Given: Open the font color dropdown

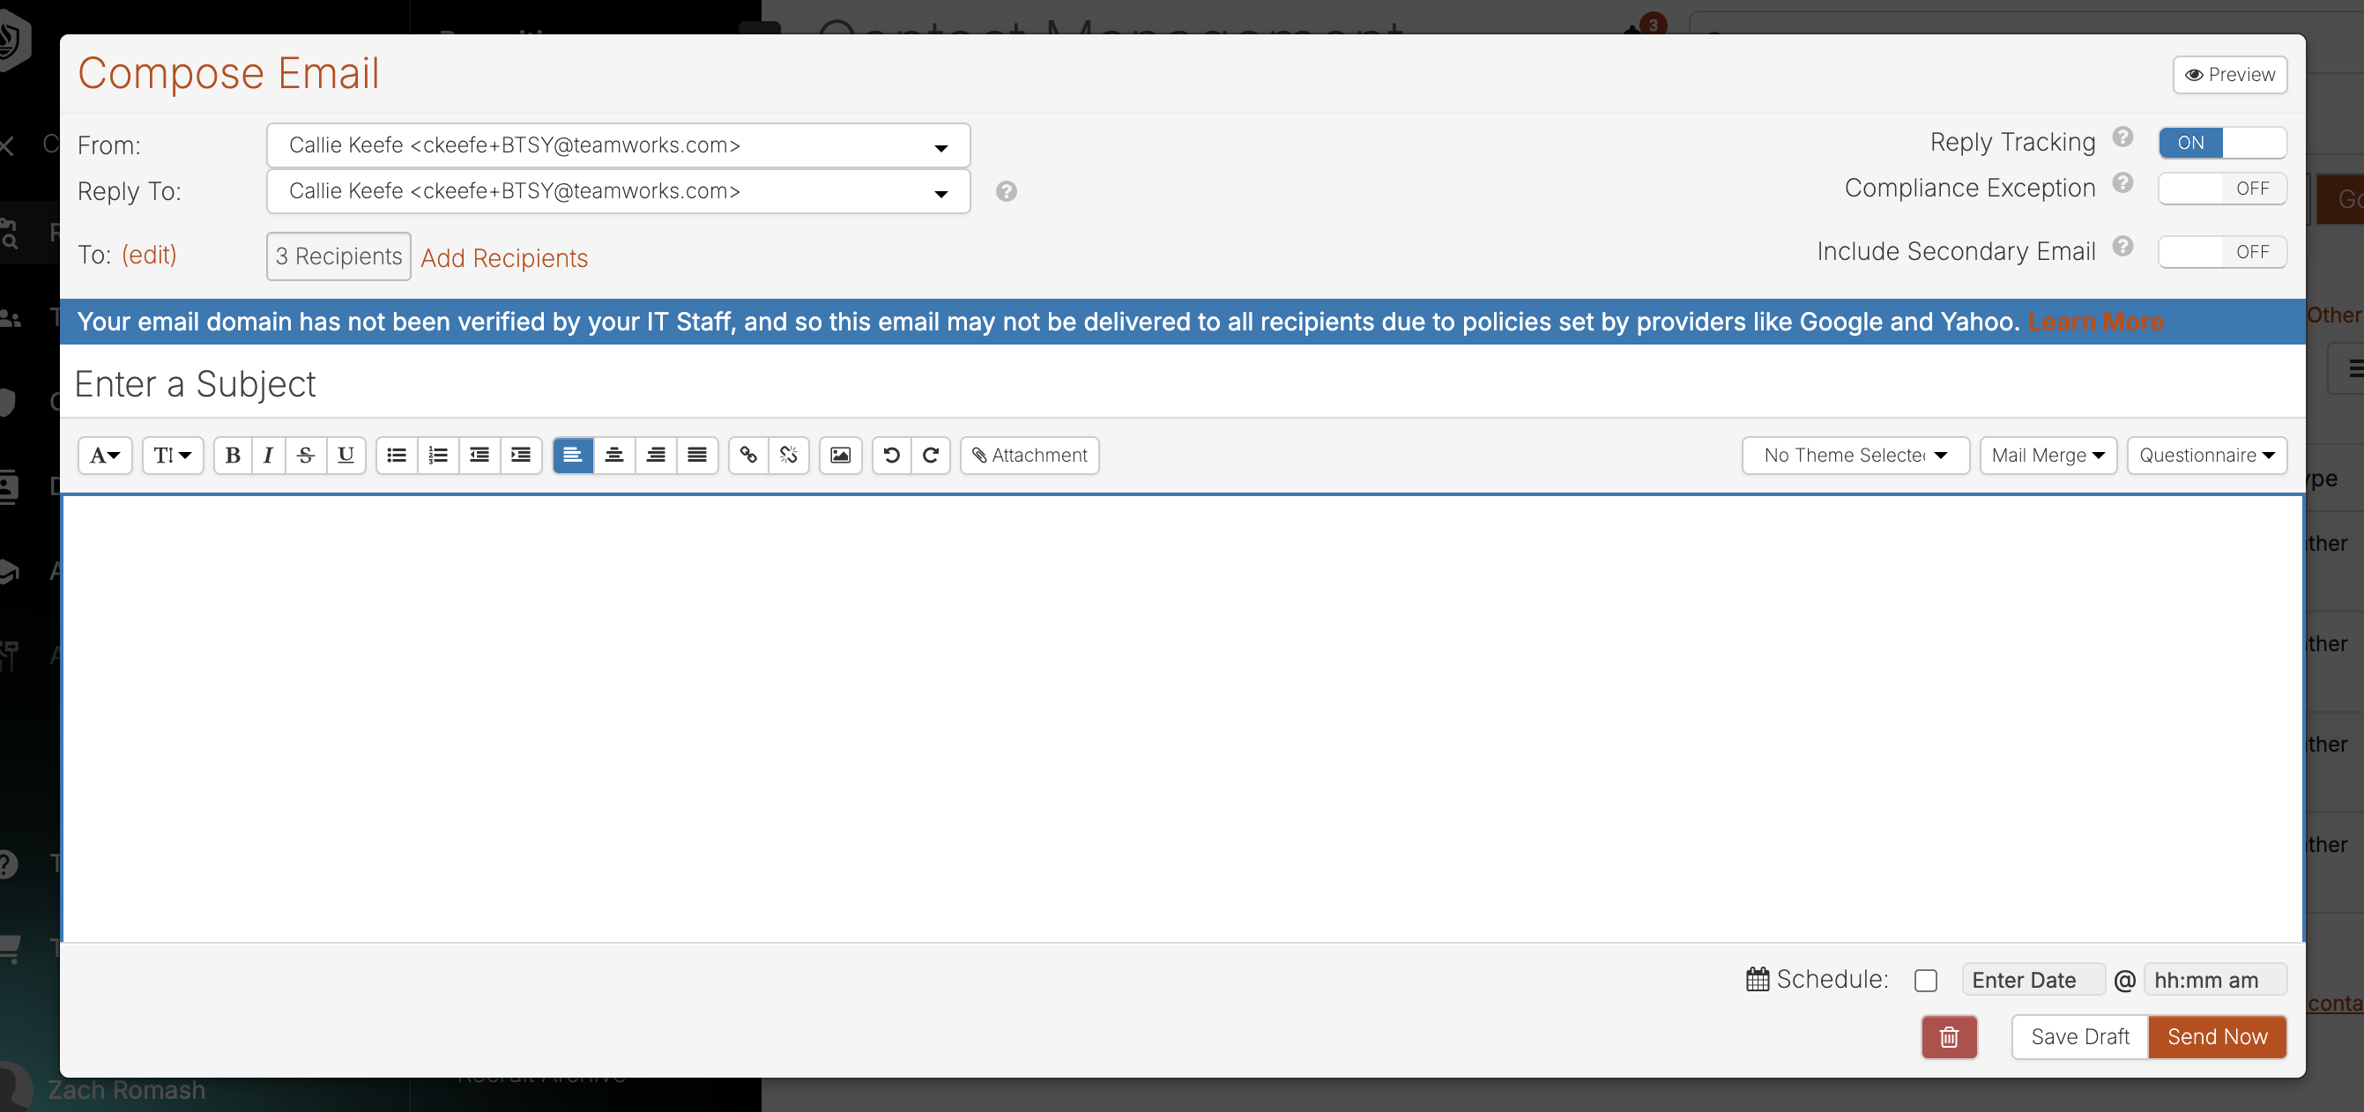Looking at the screenshot, I should (x=106, y=455).
